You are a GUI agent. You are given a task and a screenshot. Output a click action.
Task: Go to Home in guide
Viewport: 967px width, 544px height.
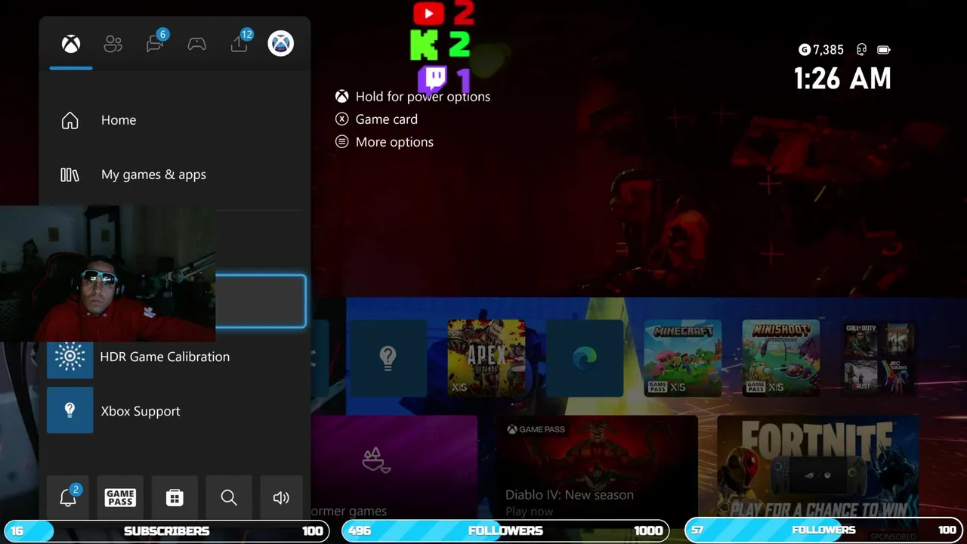[175, 120]
